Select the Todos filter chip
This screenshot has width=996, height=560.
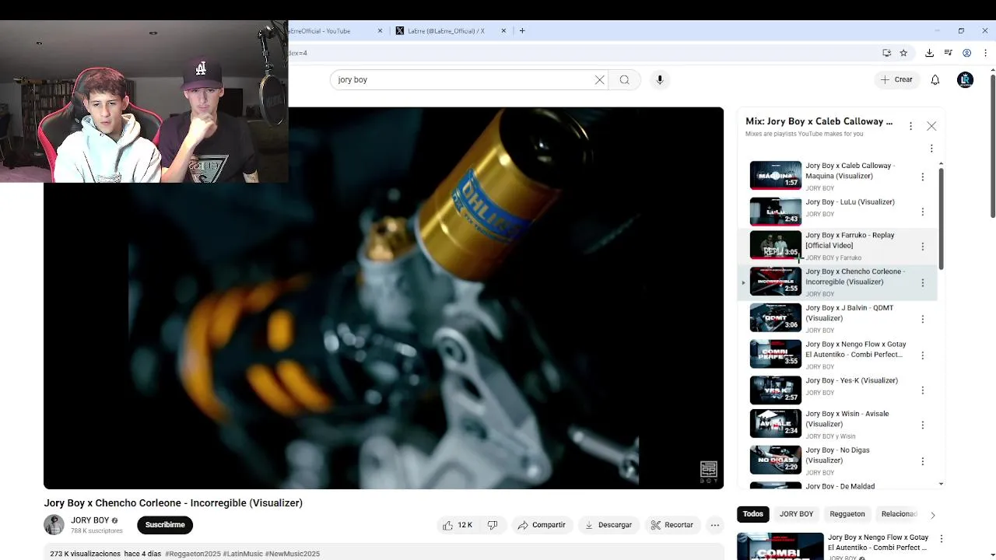[x=753, y=514]
